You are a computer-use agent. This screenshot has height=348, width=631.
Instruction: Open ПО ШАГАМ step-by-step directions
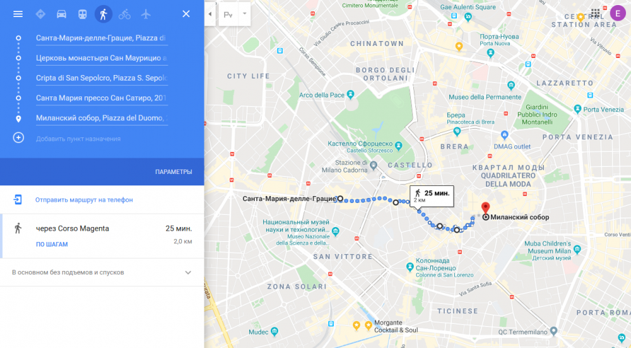[52, 245]
